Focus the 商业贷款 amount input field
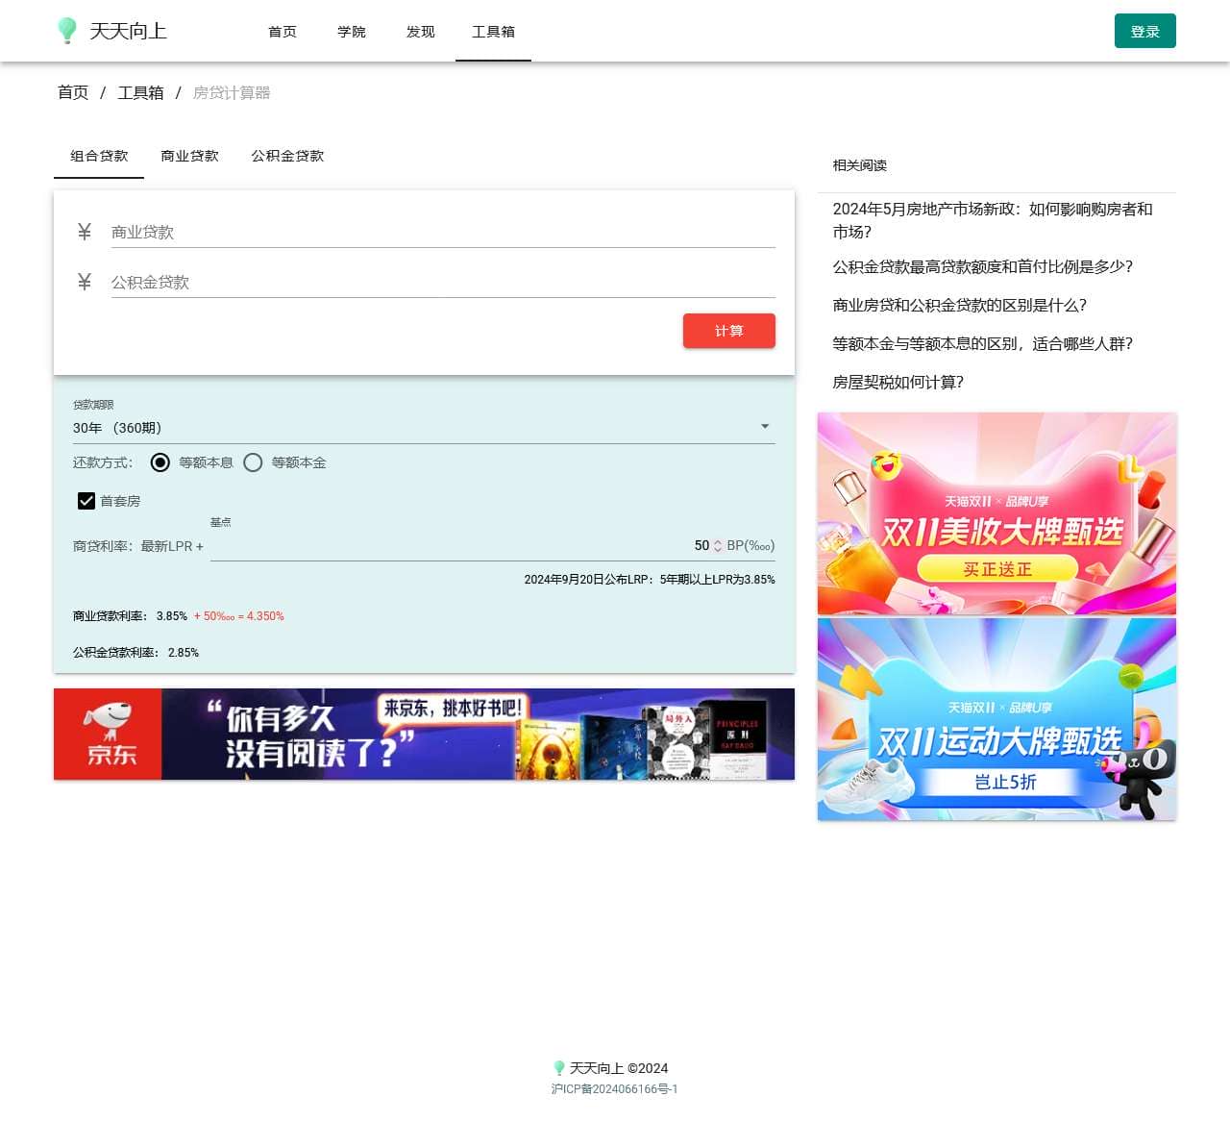1230x1122 pixels. click(443, 232)
